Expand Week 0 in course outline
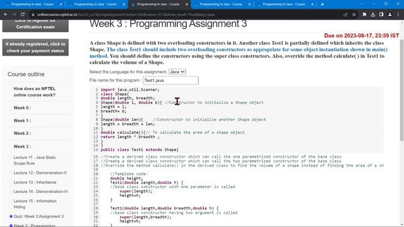Screen dimensions: 404x227 coord(23,108)
